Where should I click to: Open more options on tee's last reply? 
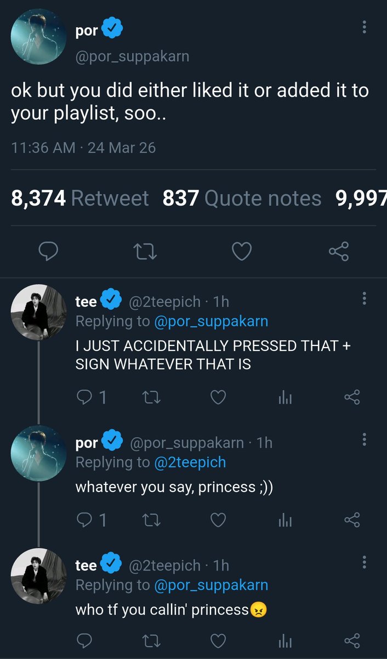[x=365, y=562]
